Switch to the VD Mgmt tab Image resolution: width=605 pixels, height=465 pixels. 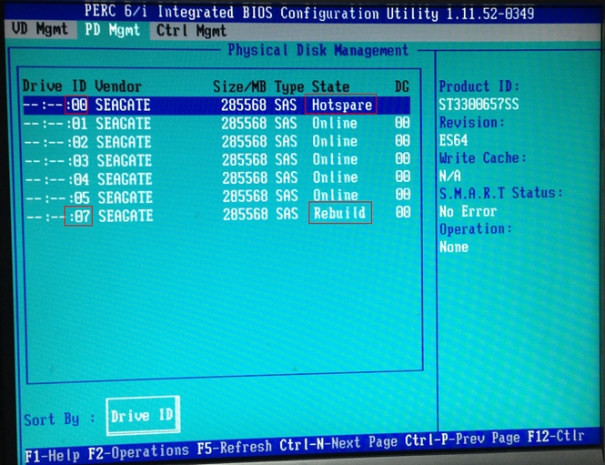[40, 29]
